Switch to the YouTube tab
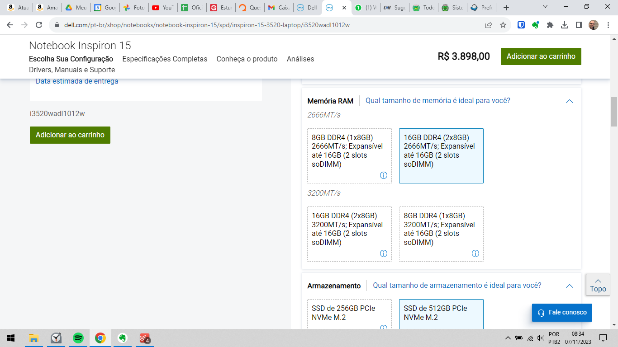Screen dimensions: 618x347 tap(163, 8)
